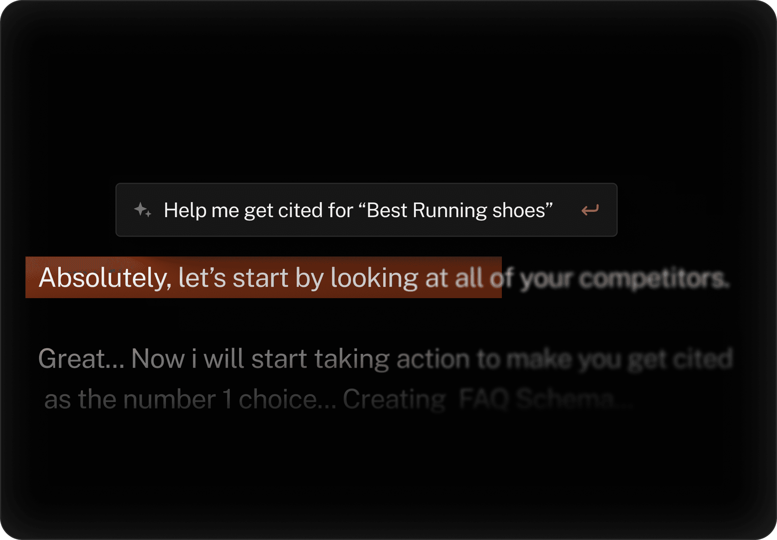Click the "Creating" status word
The width and height of the screenshot is (777, 540).
click(x=394, y=399)
